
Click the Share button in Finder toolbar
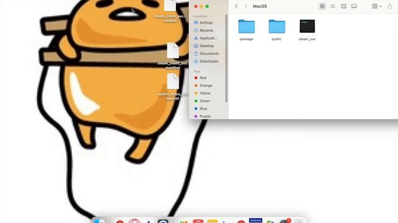[x=390, y=6]
